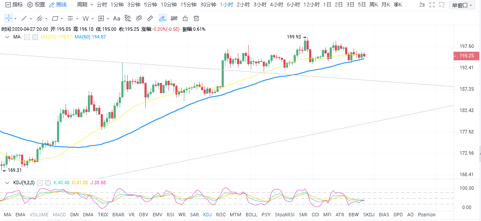481x221 pixels.
Task: Click the MA(30):195.97 yellow legend value
Action: point(56,37)
